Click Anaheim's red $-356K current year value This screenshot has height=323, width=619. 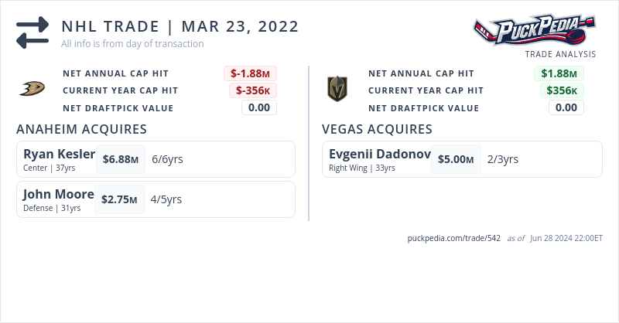[x=252, y=90]
